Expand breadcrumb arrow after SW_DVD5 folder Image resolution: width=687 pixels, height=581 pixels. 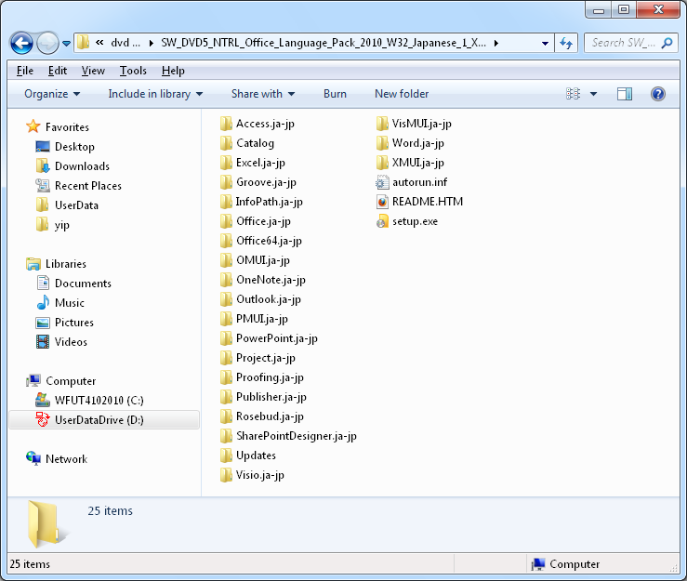point(496,43)
